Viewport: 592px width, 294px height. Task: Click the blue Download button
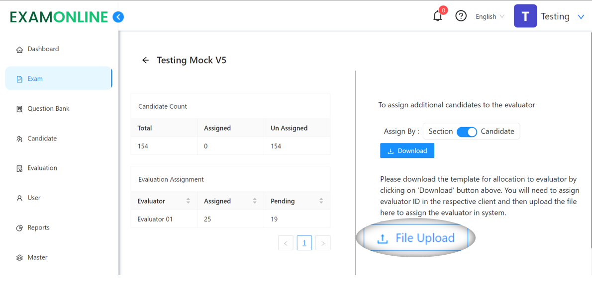pos(407,151)
